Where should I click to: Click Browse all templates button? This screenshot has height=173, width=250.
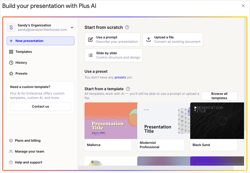click(x=219, y=96)
